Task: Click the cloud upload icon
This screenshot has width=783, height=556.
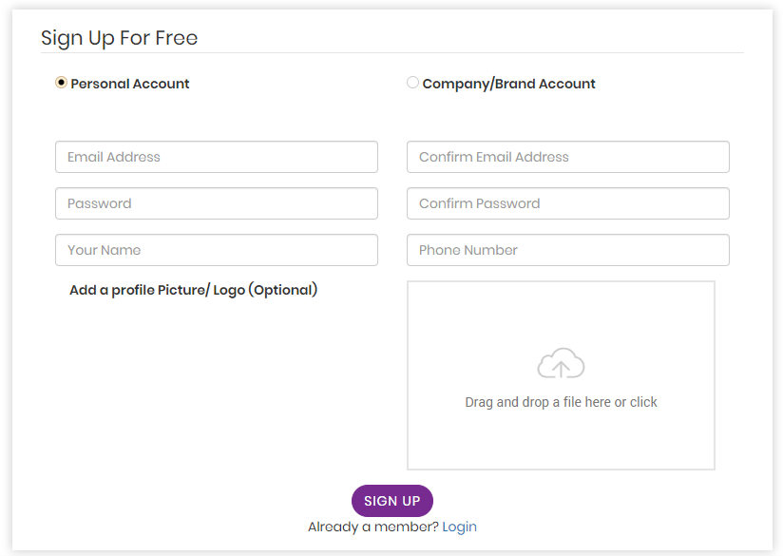Action: tap(561, 364)
